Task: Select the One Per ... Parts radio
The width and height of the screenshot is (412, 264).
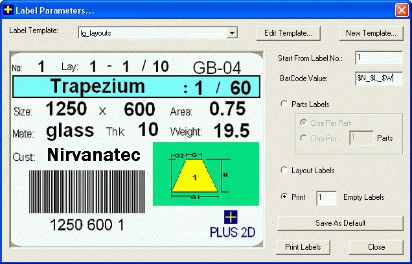Action: (x=303, y=138)
